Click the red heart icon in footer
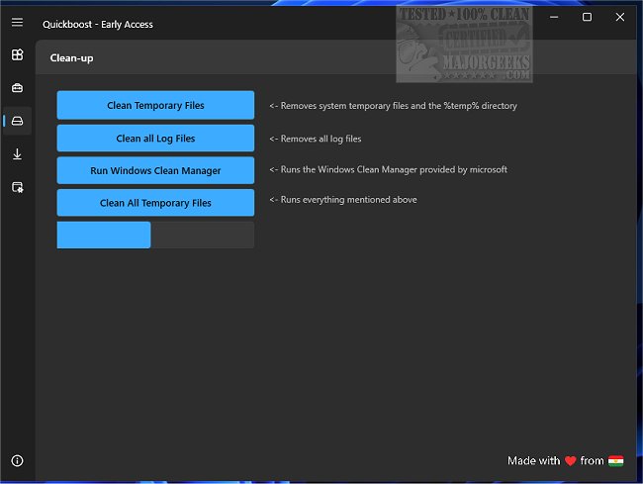The image size is (643, 484). 570,461
